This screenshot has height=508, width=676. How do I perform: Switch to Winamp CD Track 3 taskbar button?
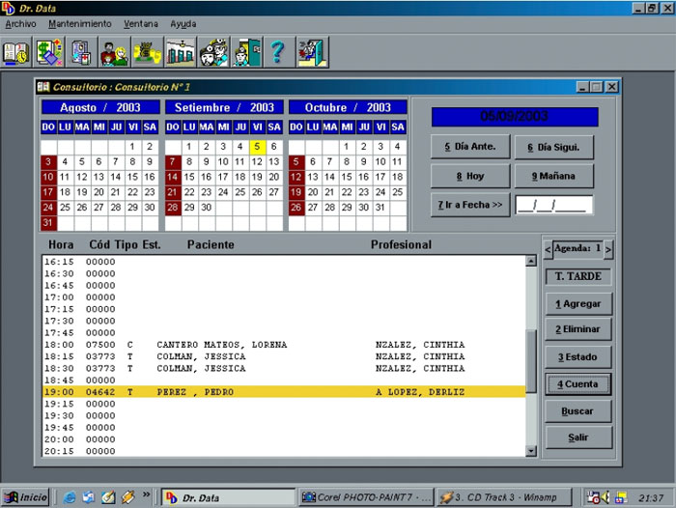(503, 497)
